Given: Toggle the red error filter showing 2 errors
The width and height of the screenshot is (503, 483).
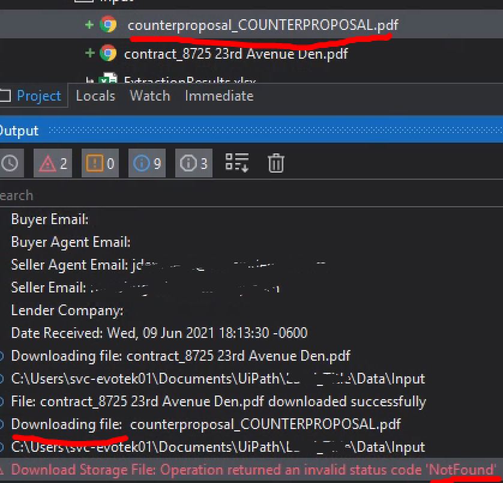Looking at the screenshot, I should [x=52, y=162].
